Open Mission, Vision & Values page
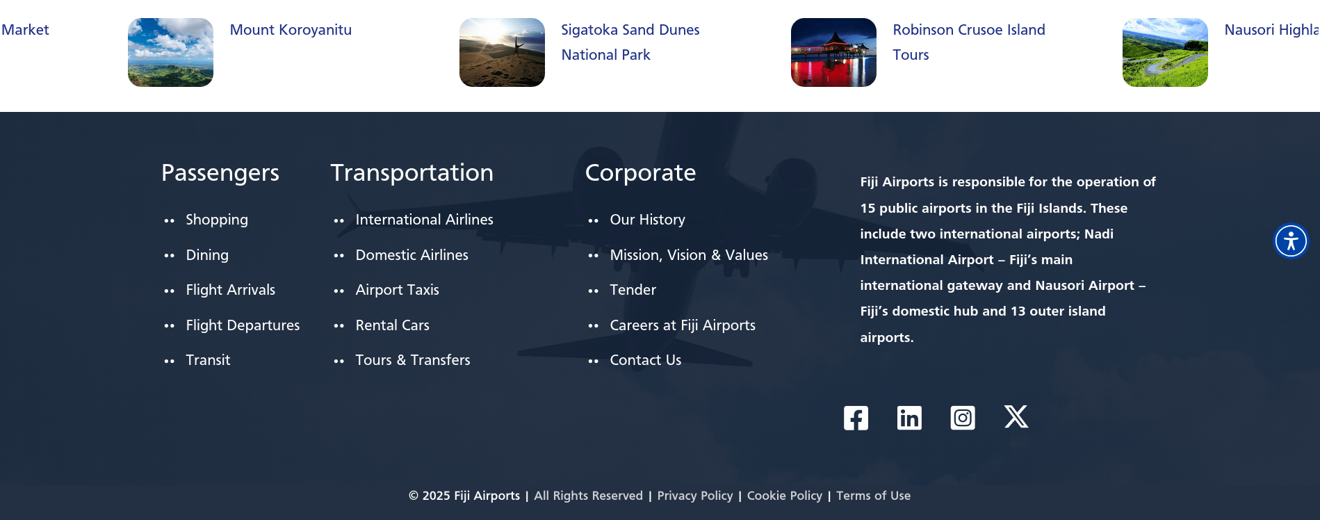 688,255
